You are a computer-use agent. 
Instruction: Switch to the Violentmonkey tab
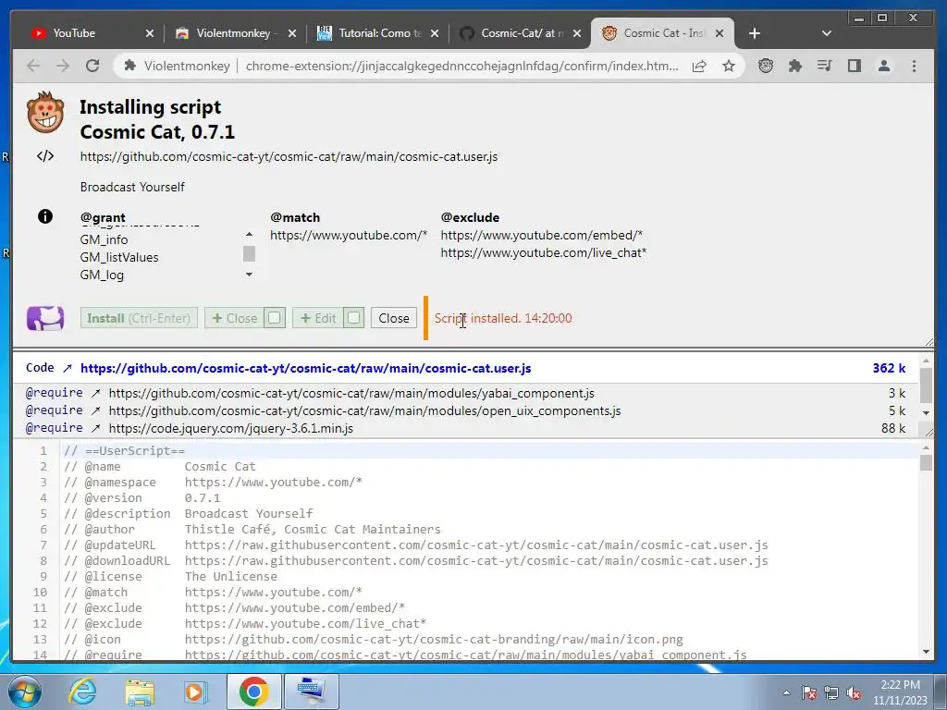pyautogui.click(x=236, y=33)
